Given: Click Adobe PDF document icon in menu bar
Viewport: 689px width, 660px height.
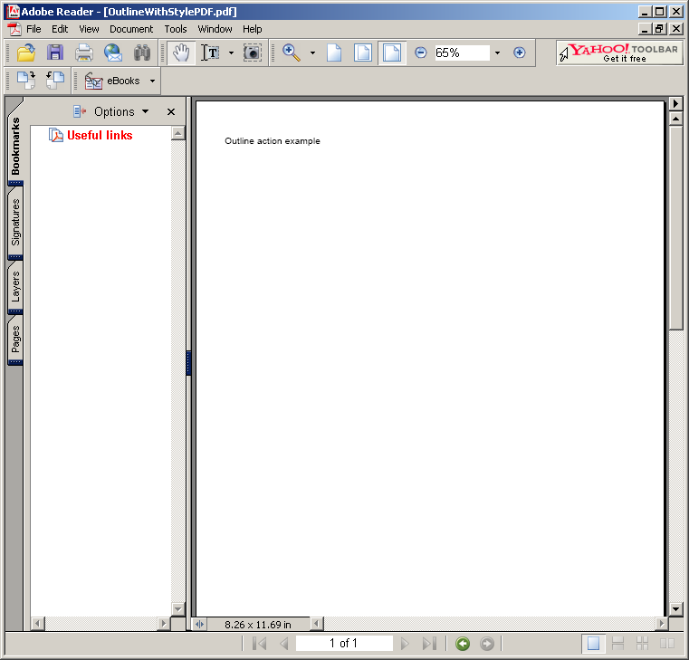Looking at the screenshot, I should [x=14, y=29].
